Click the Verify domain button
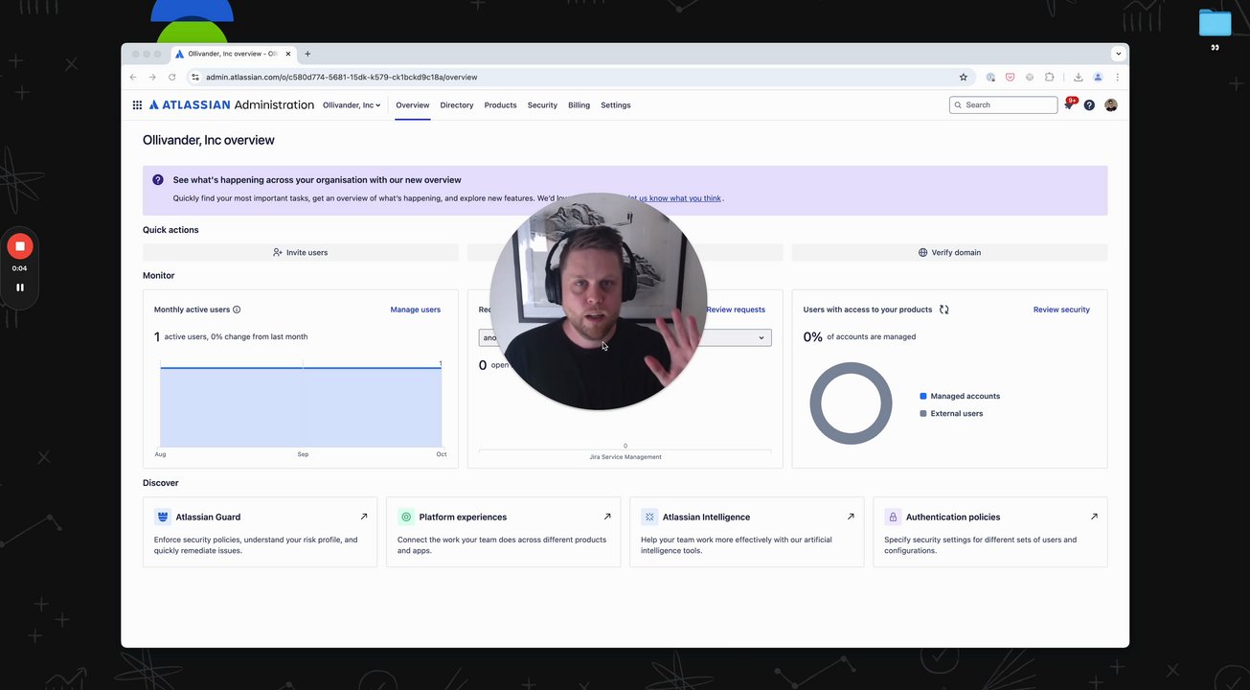The image size is (1250, 690). point(949,253)
